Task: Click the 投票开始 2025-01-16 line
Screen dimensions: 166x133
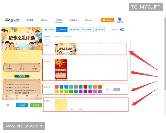Action: [x=17, y=84]
